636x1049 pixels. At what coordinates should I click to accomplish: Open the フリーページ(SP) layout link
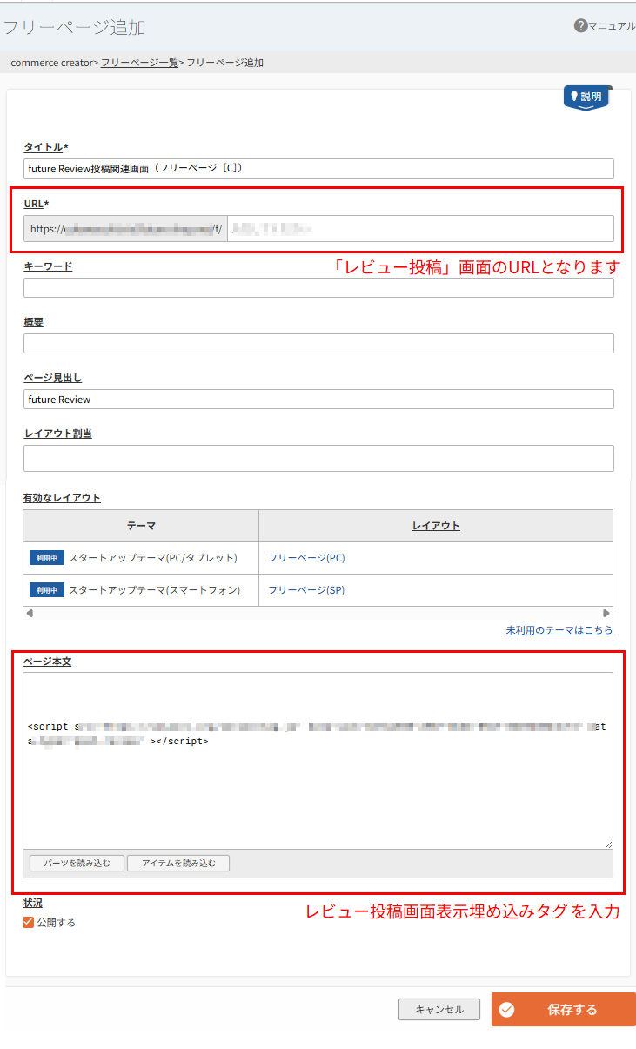(306, 590)
